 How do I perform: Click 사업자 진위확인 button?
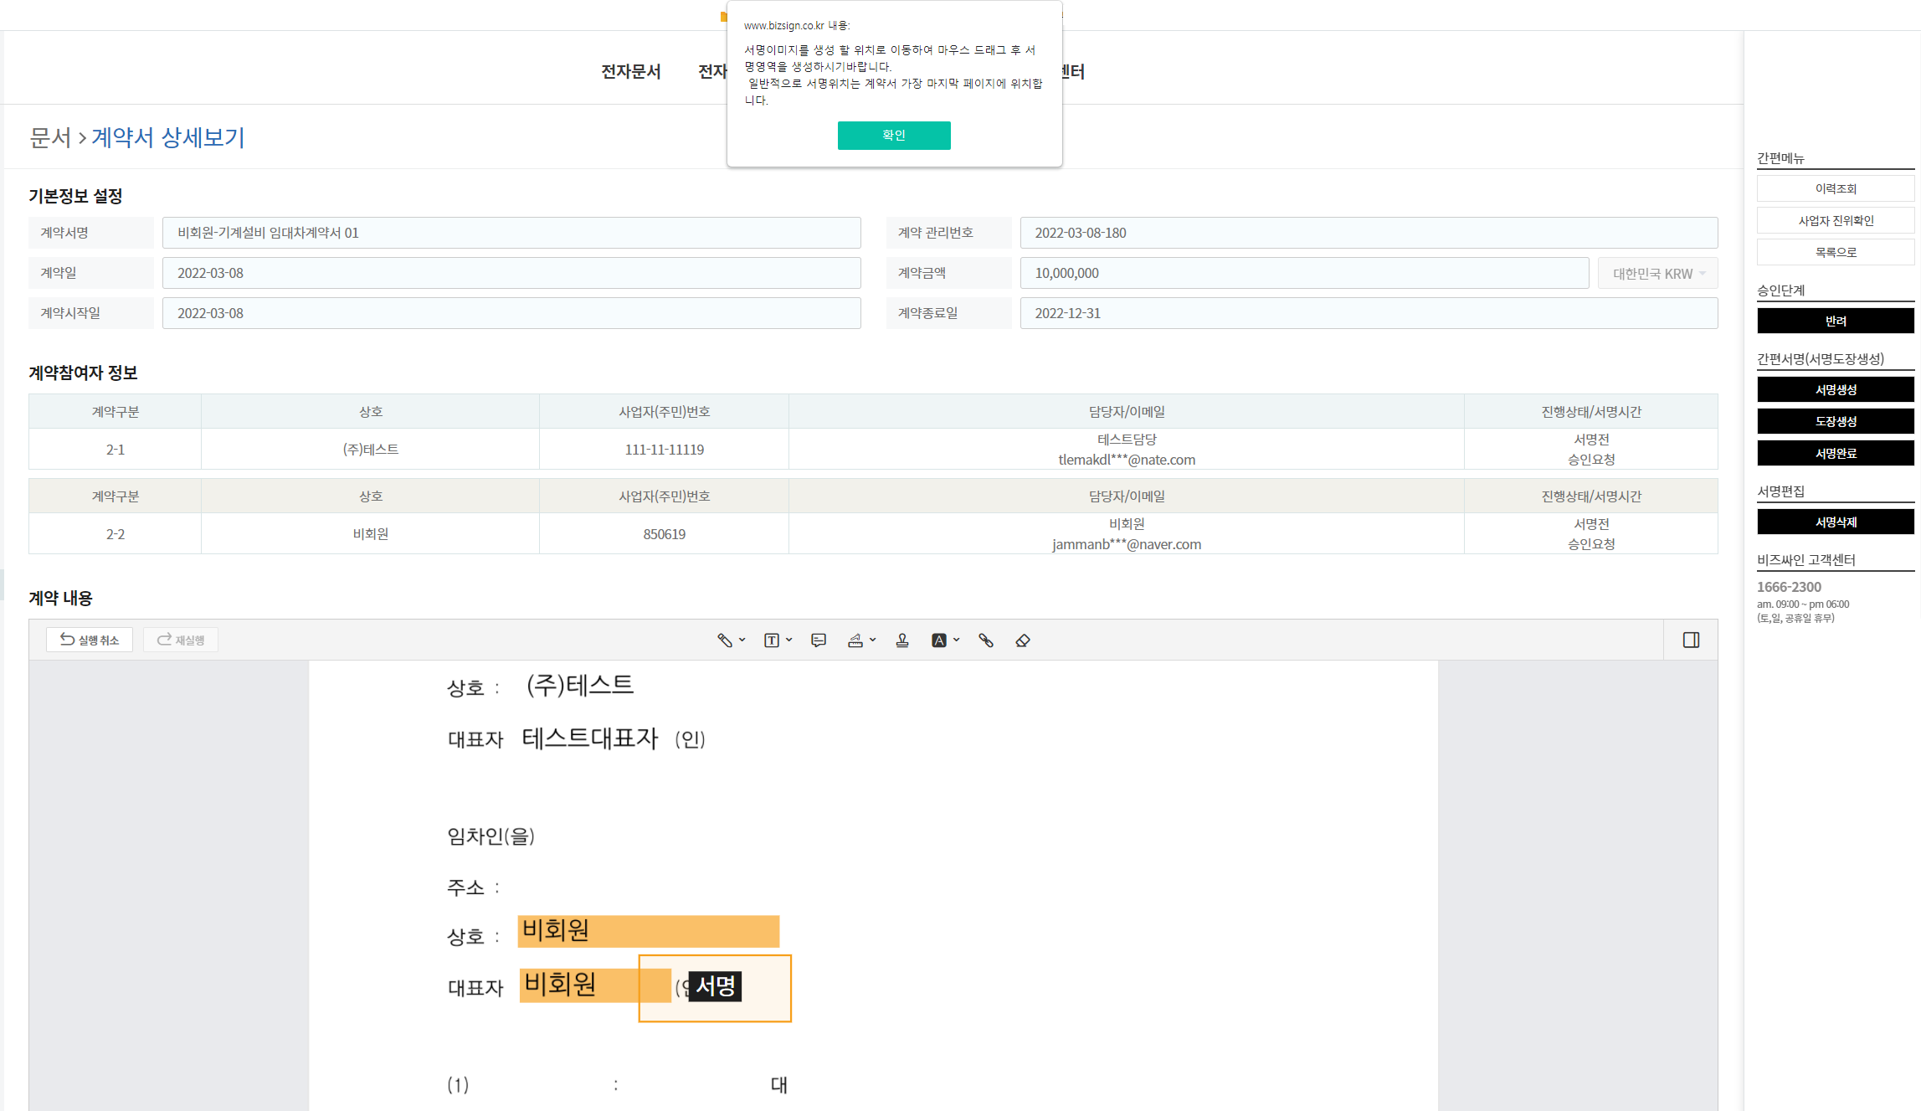[x=1835, y=221]
